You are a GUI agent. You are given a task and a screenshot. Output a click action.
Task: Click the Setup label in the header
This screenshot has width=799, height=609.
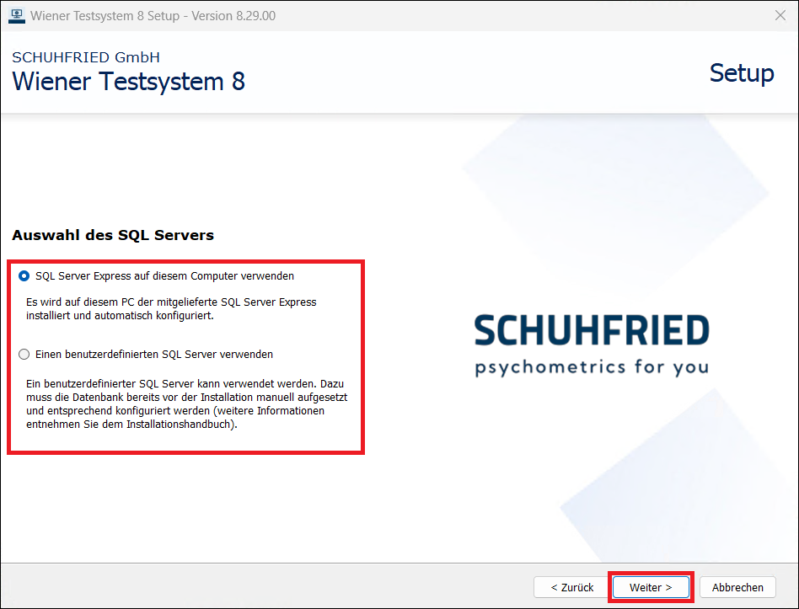(742, 74)
